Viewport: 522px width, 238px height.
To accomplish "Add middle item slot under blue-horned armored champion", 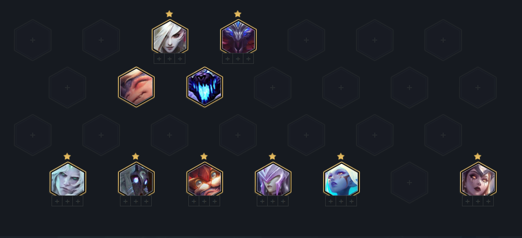I will click(x=238, y=59).
